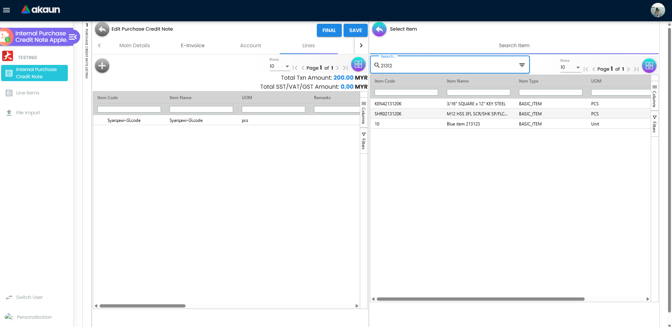Click Item Code filter field in Select Item grid
This screenshot has height=327, width=672.
[x=406, y=92]
